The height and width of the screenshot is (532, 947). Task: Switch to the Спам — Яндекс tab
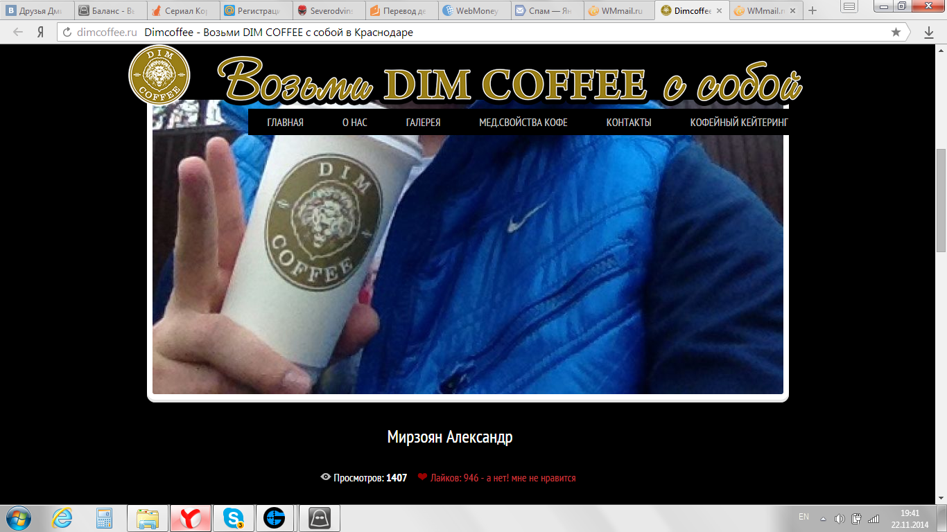(x=547, y=10)
